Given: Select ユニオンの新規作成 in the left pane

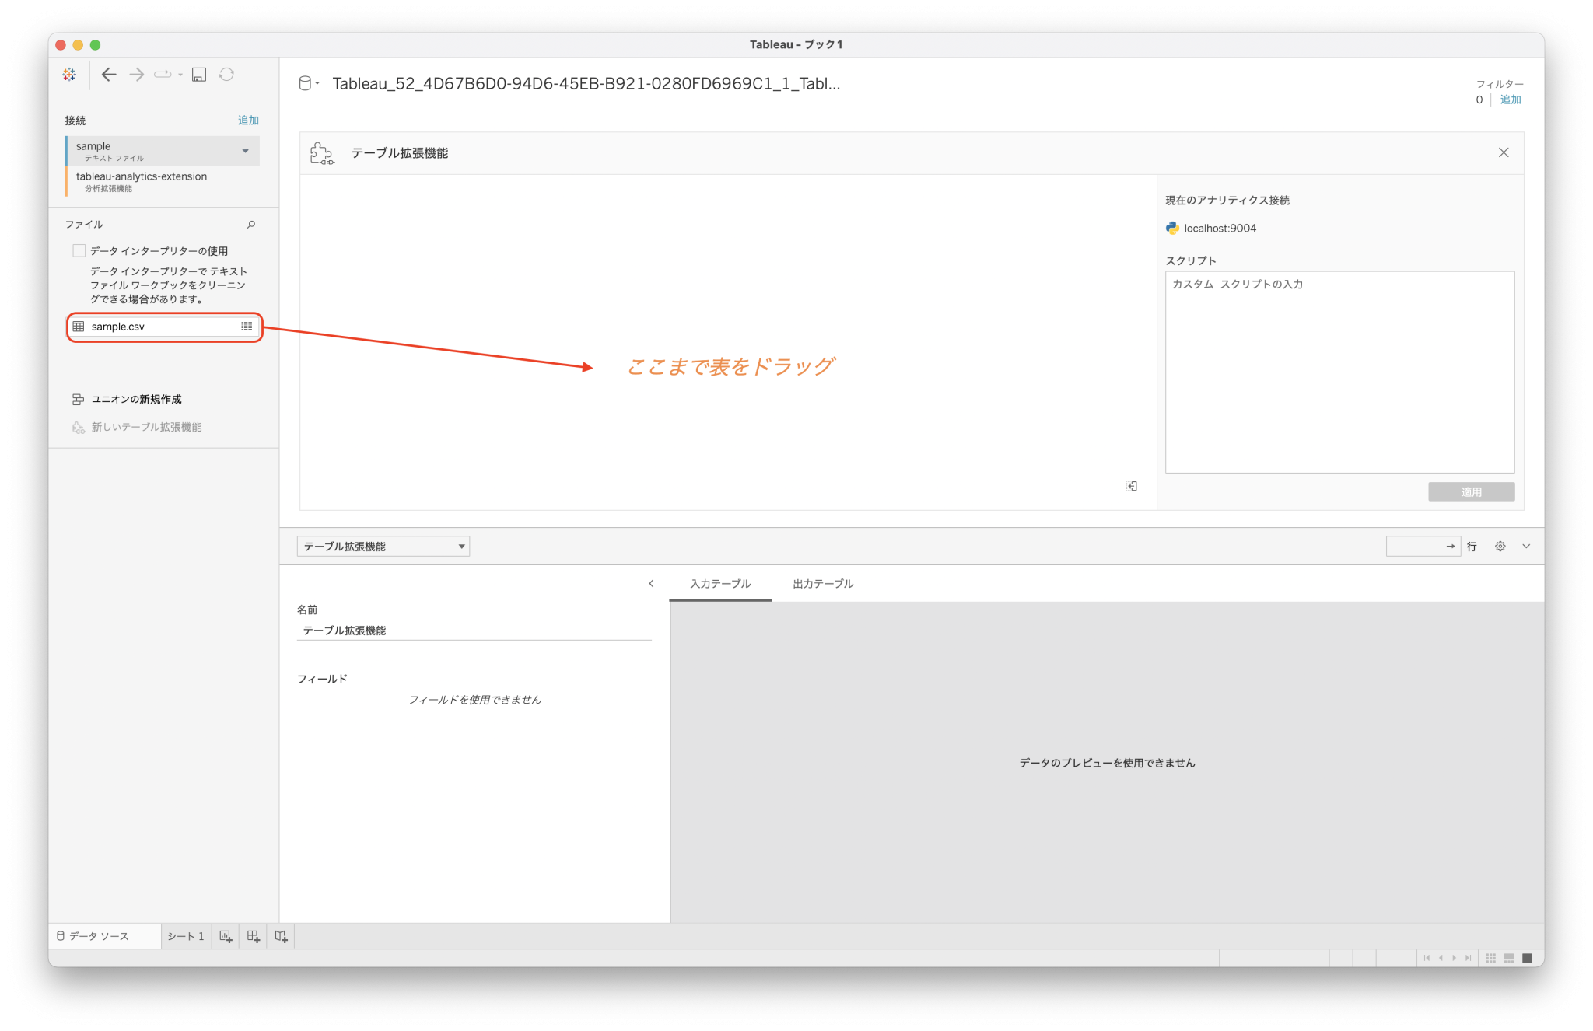Looking at the screenshot, I should coord(135,399).
